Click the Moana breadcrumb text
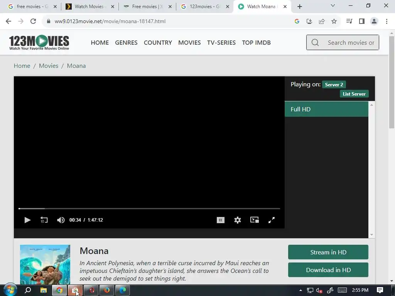Viewport: 395px width, 296px height. coord(76,66)
